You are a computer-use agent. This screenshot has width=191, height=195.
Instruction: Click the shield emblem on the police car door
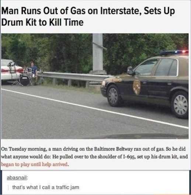tap(137, 87)
